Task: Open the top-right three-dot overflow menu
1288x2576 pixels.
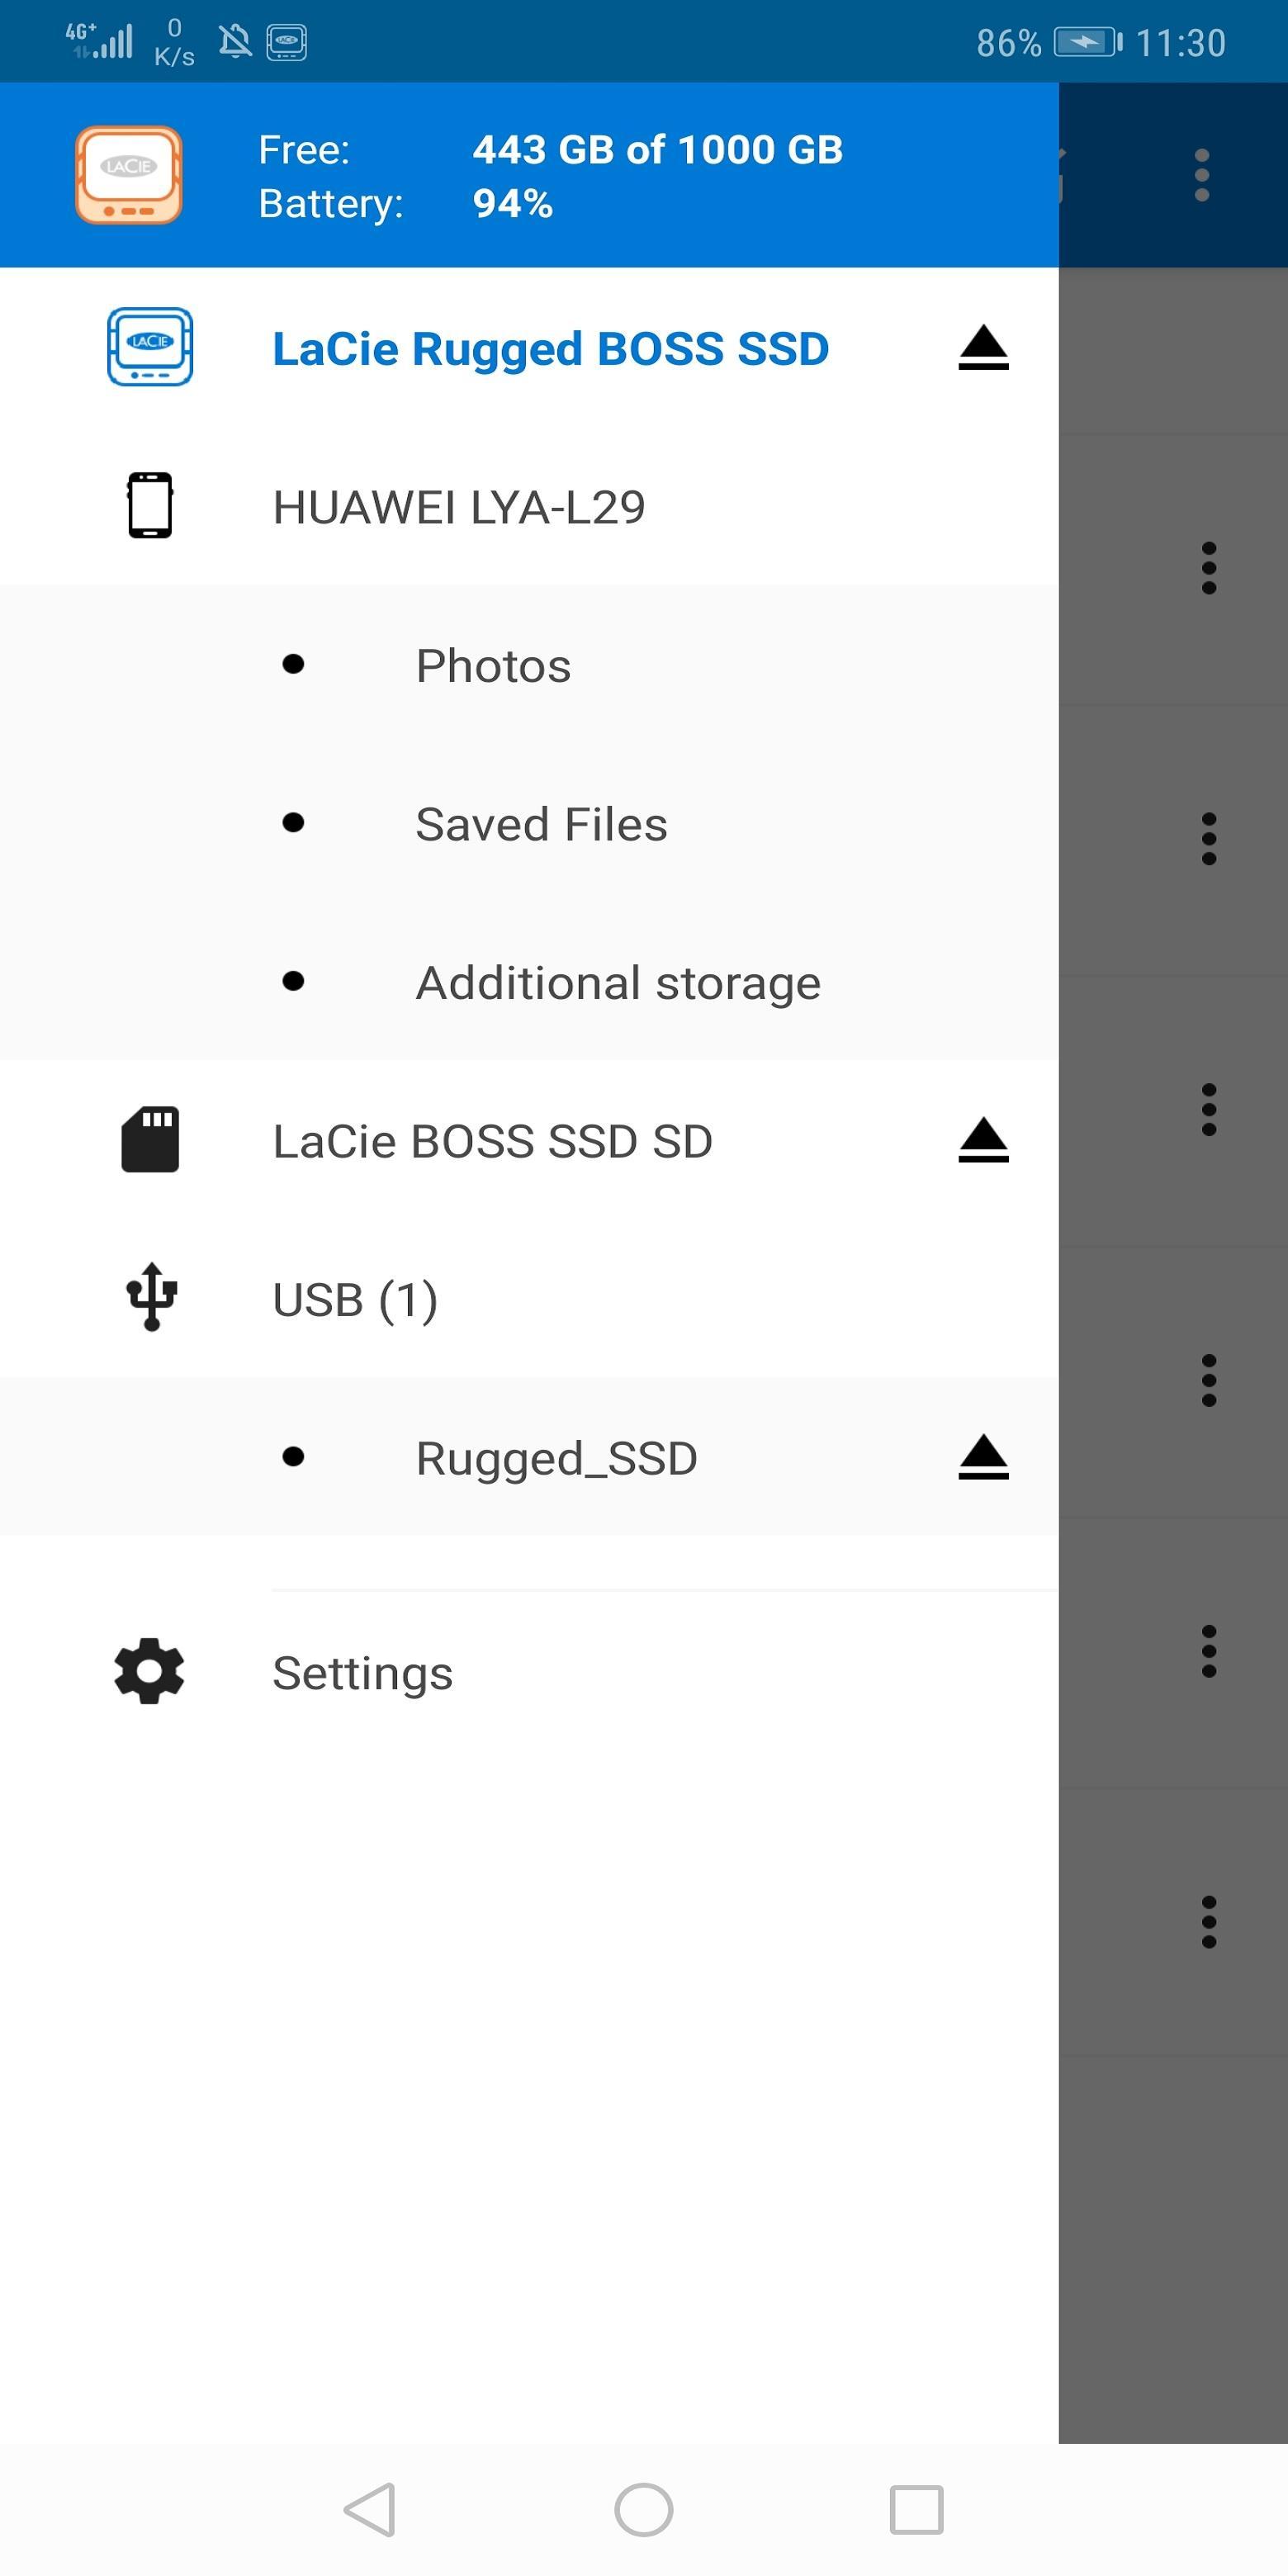Action: [1202, 175]
